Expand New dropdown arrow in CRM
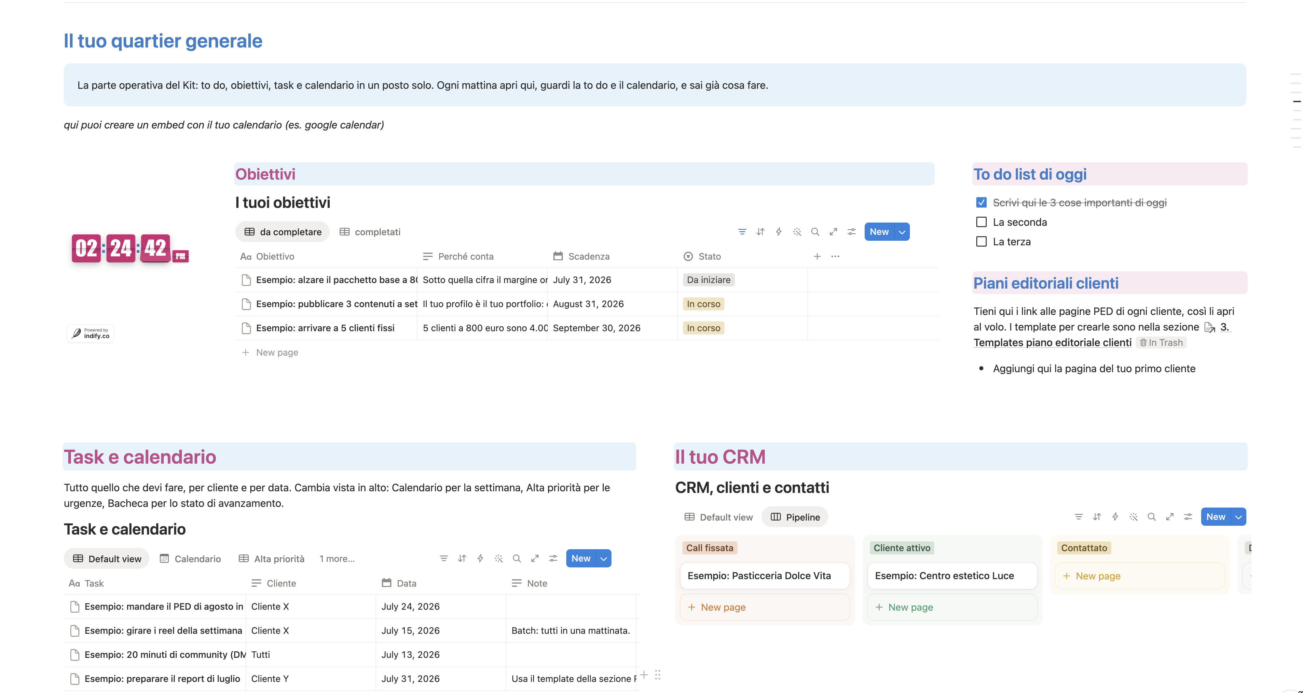The image size is (1303, 693). (x=1238, y=516)
